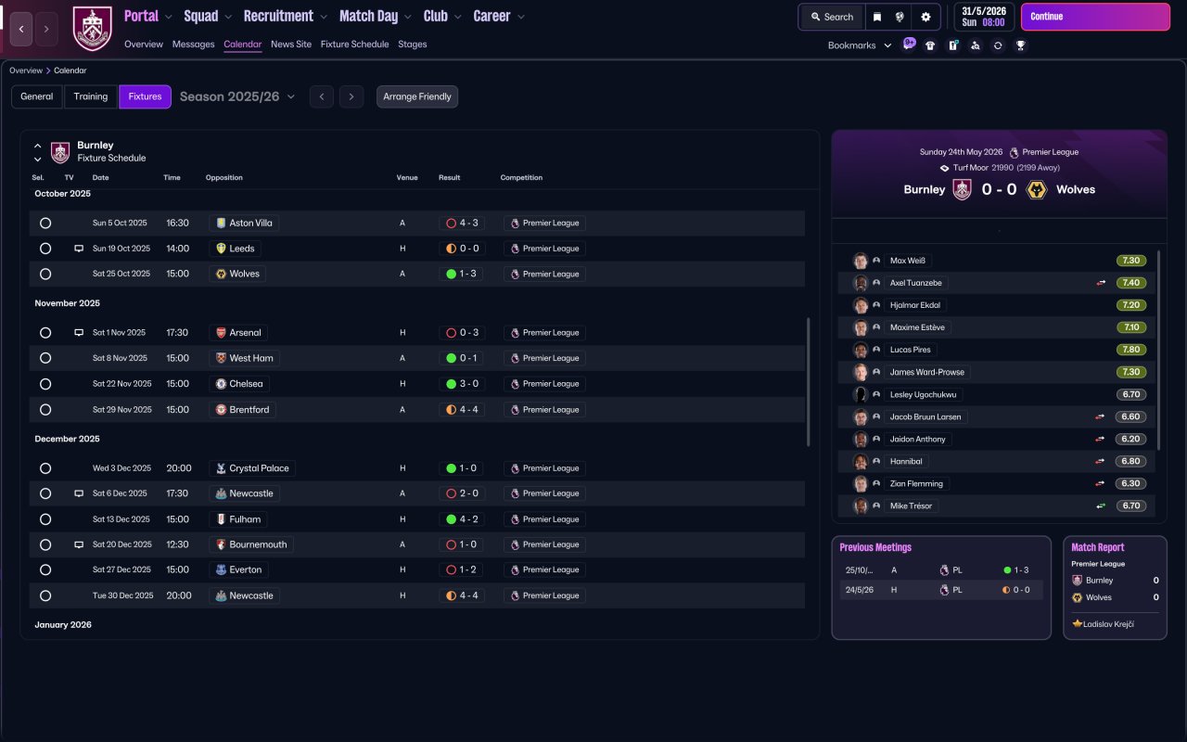Open the shirt icon shortcut
The width and height of the screenshot is (1187, 742).
(x=930, y=45)
